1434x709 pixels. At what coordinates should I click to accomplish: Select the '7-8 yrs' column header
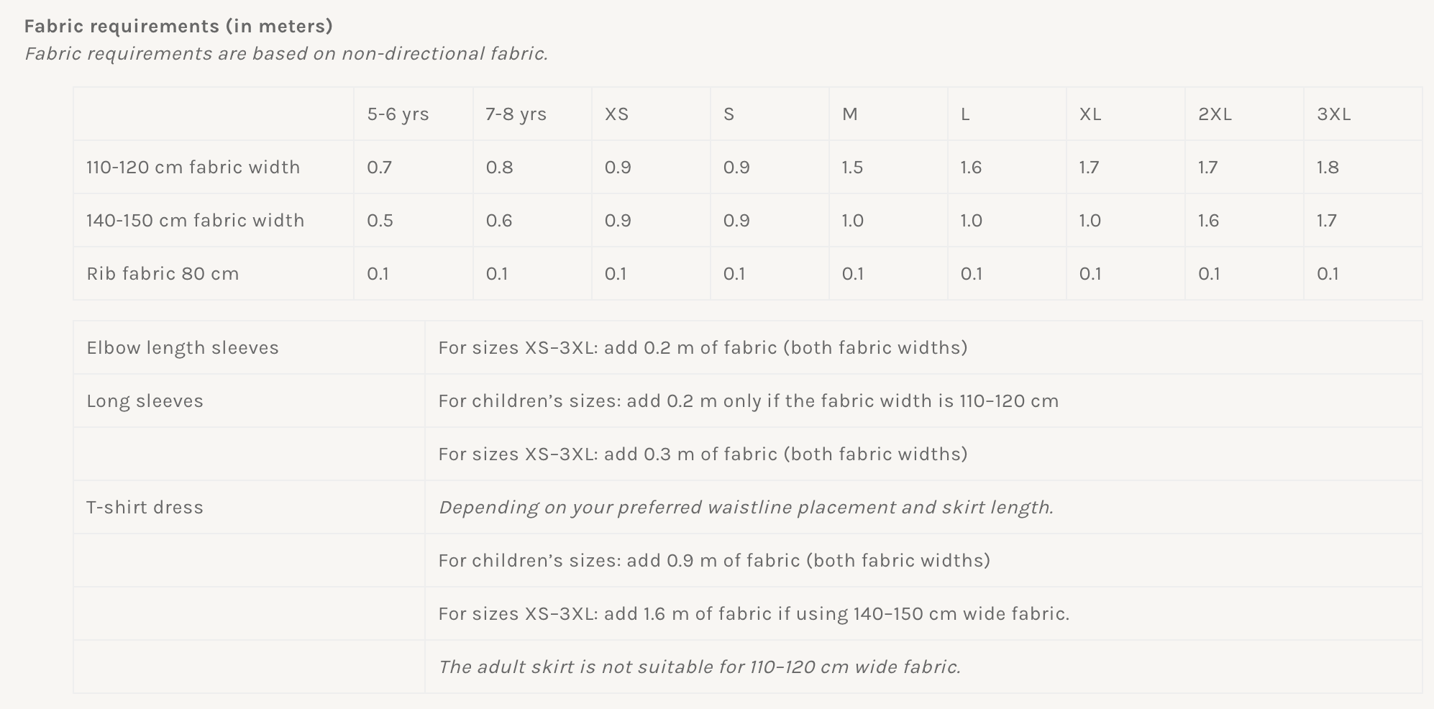(x=516, y=114)
